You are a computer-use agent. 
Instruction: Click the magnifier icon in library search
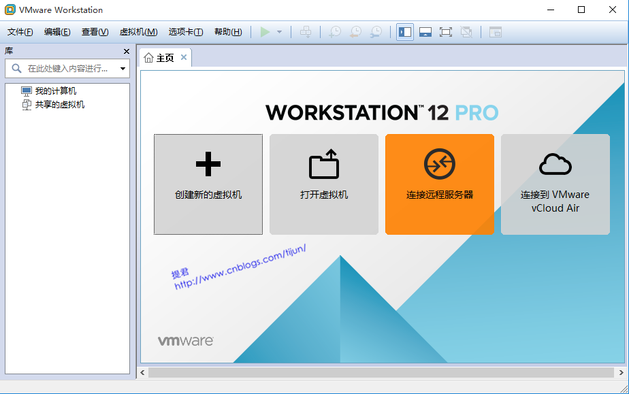(x=16, y=69)
